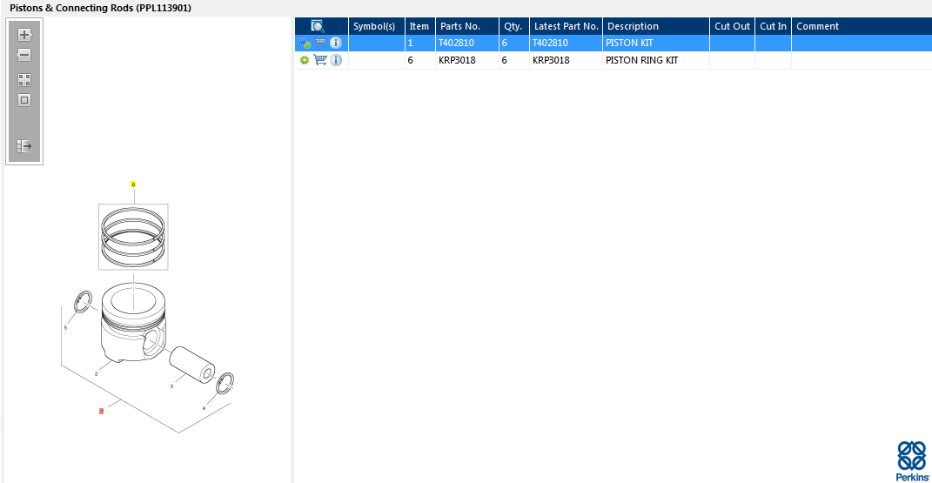Click the Cut In column header
The width and height of the screenshot is (932, 483).
774,26
